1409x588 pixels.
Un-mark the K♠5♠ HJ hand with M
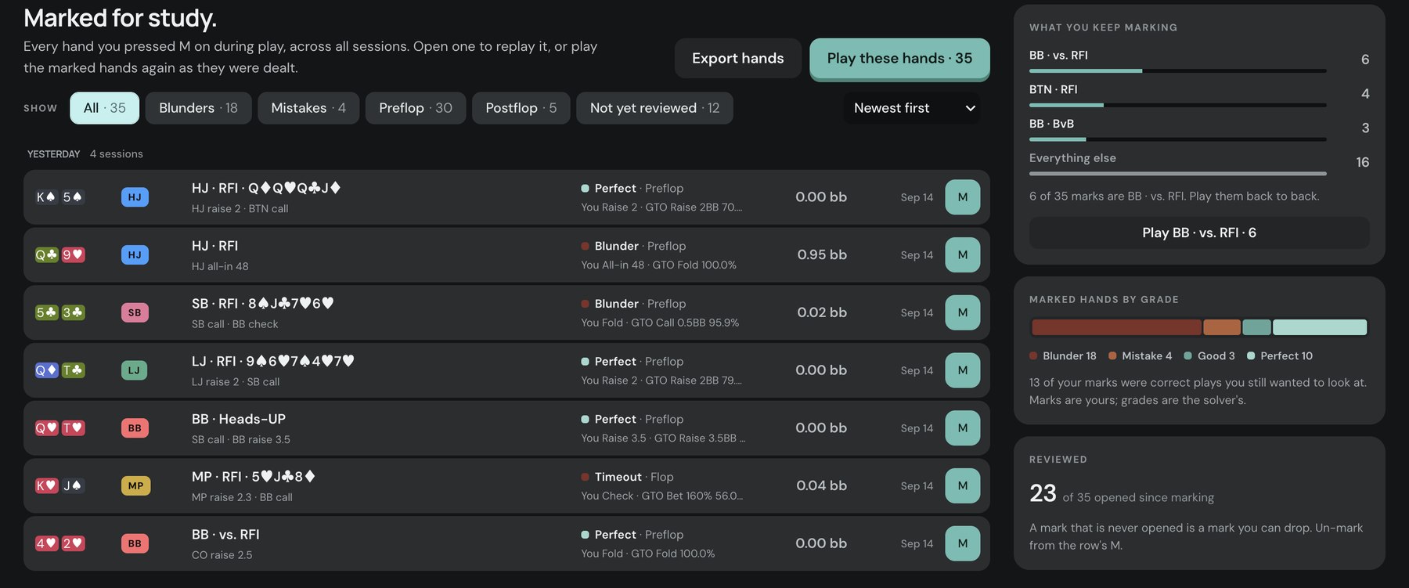pyautogui.click(x=962, y=197)
